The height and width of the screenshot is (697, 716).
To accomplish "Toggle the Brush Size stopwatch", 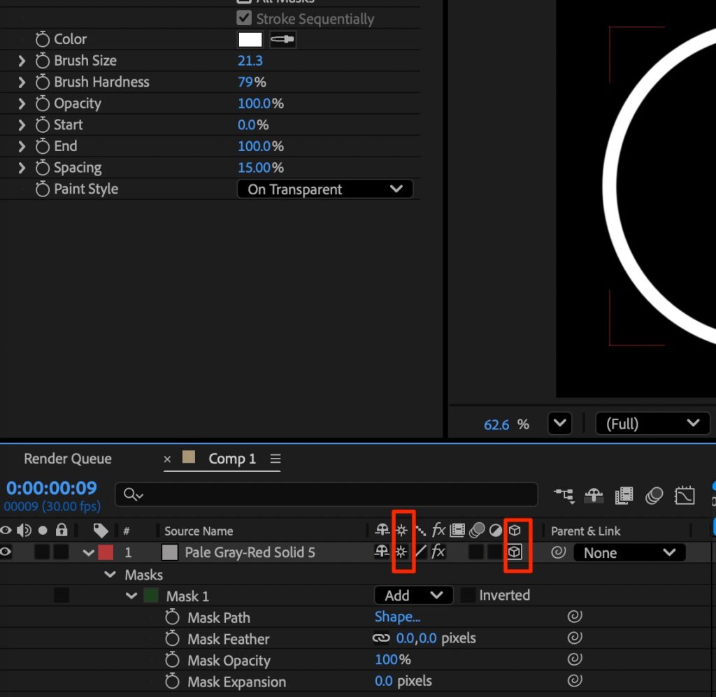I will 43,61.
